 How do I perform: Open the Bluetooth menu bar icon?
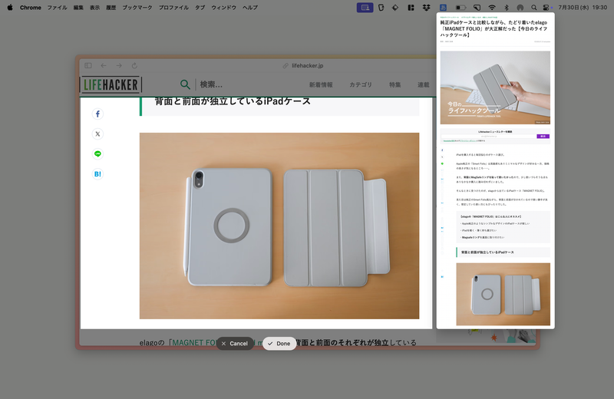pos(506,8)
